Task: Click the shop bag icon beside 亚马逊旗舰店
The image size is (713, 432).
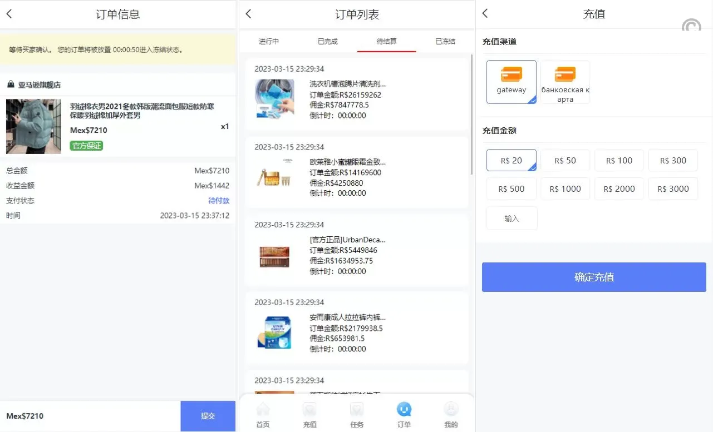Action: (11, 85)
